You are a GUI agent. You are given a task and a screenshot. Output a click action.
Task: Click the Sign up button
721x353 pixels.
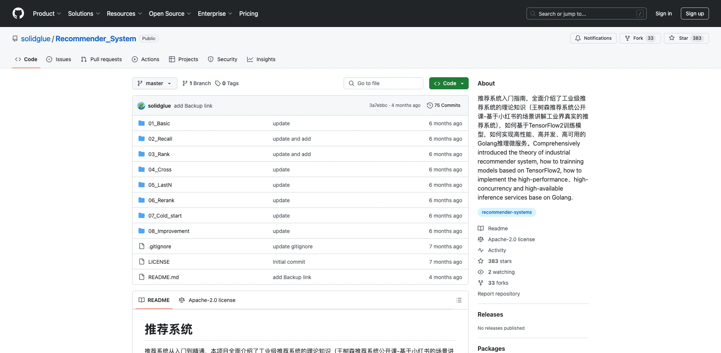695,14
